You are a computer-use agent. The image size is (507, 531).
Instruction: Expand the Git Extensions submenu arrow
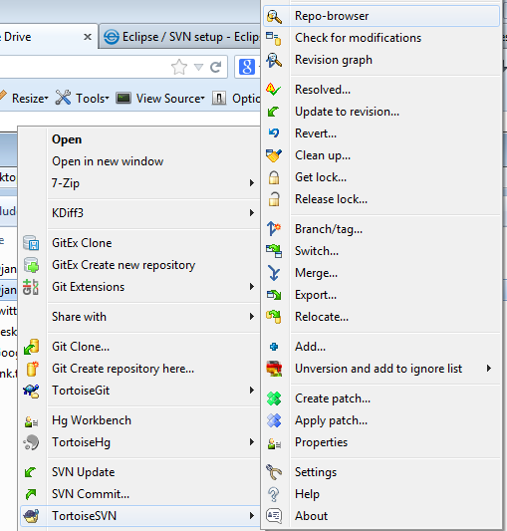pos(252,287)
